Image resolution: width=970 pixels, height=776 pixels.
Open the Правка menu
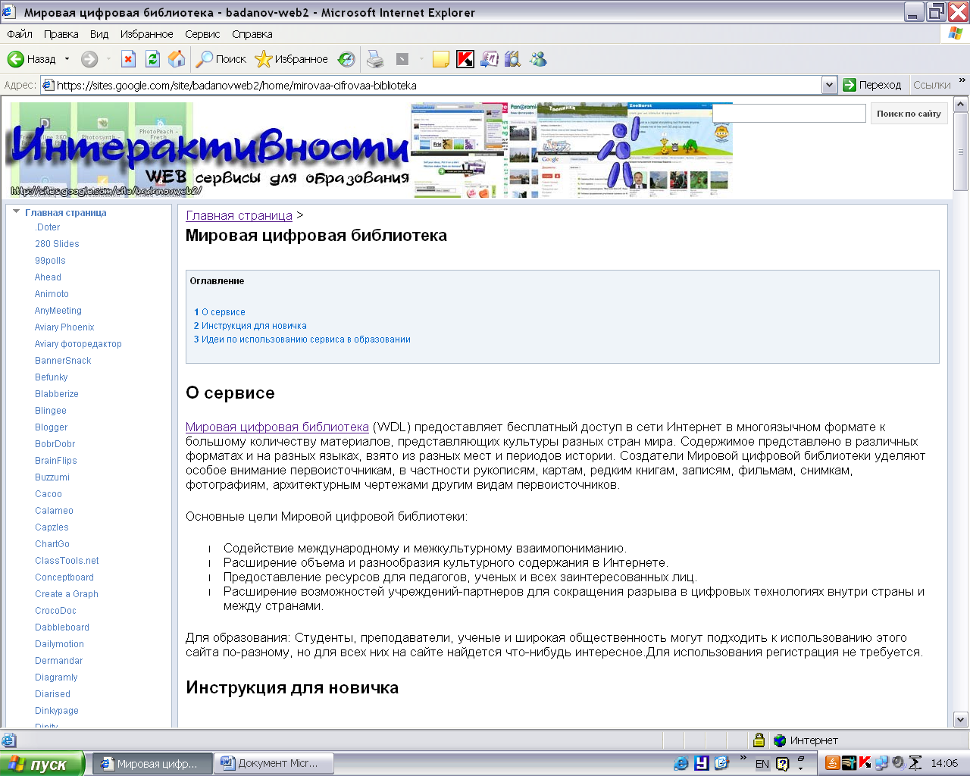[x=61, y=34]
